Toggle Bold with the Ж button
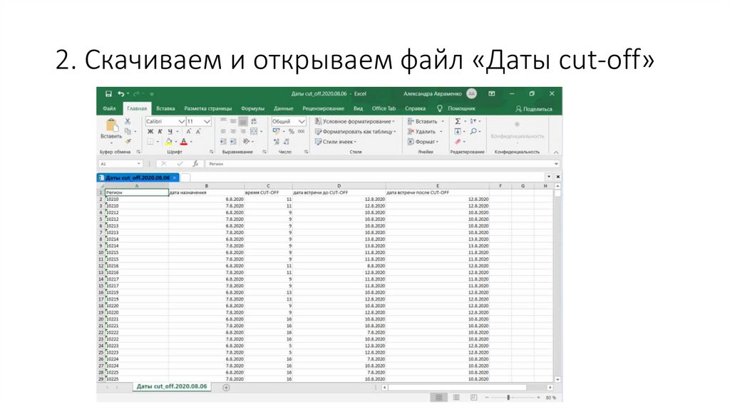Screen dimensions: 730x409 pos(150,132)
